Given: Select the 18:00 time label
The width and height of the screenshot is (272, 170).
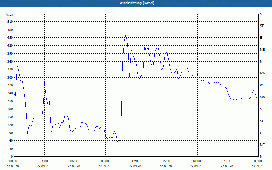Looking at the screenshot, I should [x=196, y=161].
